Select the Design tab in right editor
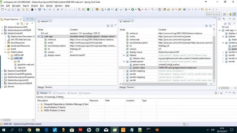 pyautogui.click(x=123, y=87)
